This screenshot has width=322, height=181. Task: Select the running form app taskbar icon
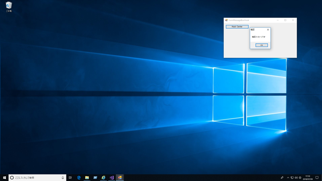(120, 177)
